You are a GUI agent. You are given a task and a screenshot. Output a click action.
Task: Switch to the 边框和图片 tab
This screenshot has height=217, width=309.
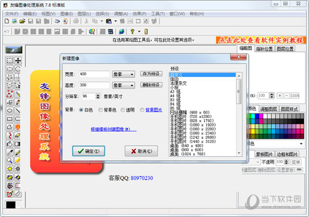pos(287,154)
